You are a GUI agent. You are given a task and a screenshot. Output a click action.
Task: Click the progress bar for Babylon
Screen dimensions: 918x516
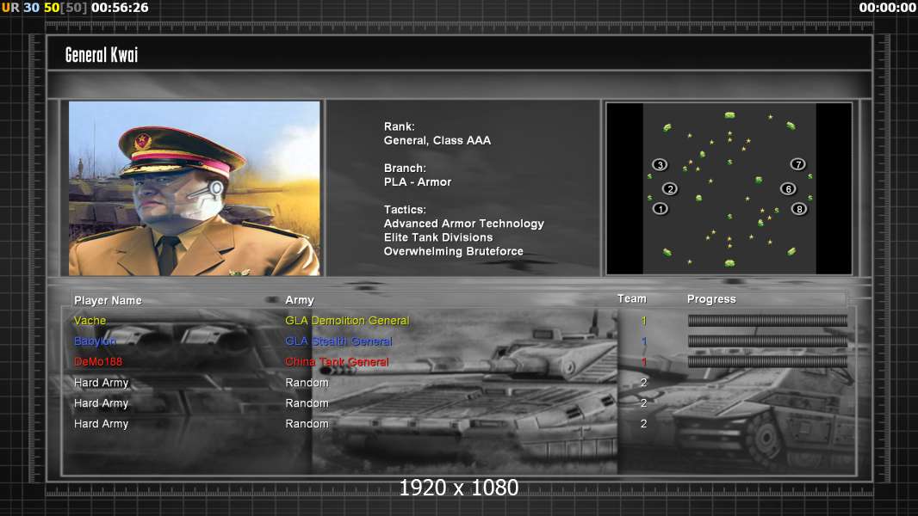click(x=767, y=341)
